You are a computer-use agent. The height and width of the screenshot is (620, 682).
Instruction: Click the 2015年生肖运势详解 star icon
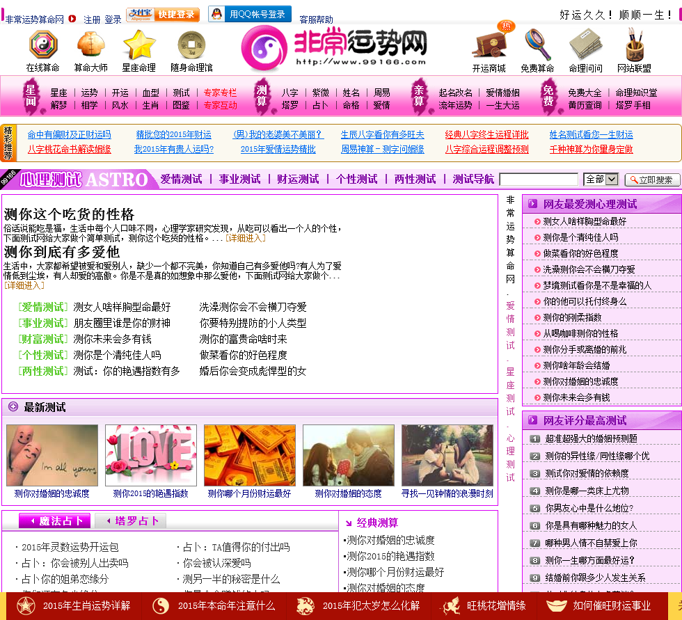click(26, 605)
